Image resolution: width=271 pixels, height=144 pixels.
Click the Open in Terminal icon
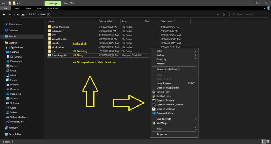tap(154, 100)
